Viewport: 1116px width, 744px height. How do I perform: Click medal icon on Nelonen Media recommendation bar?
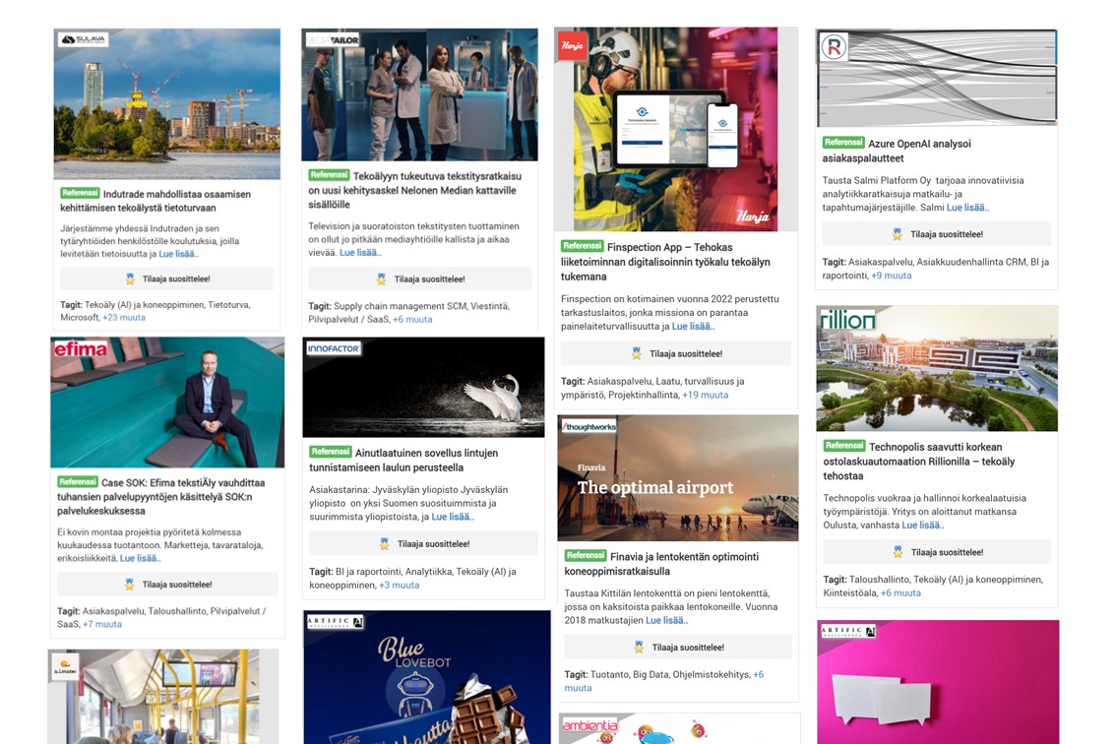382,279
